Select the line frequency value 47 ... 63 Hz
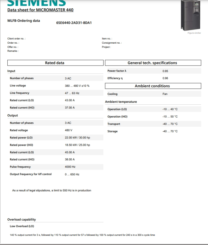This screenshot has width=208, height=245. (x=72, y=93)
